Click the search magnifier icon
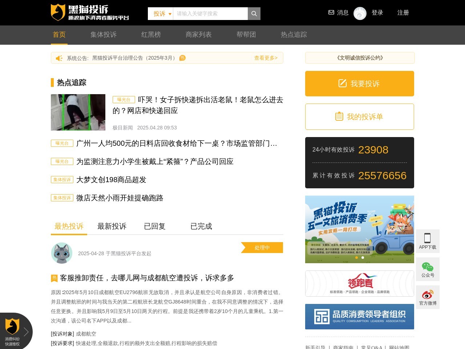 [254, 13]
